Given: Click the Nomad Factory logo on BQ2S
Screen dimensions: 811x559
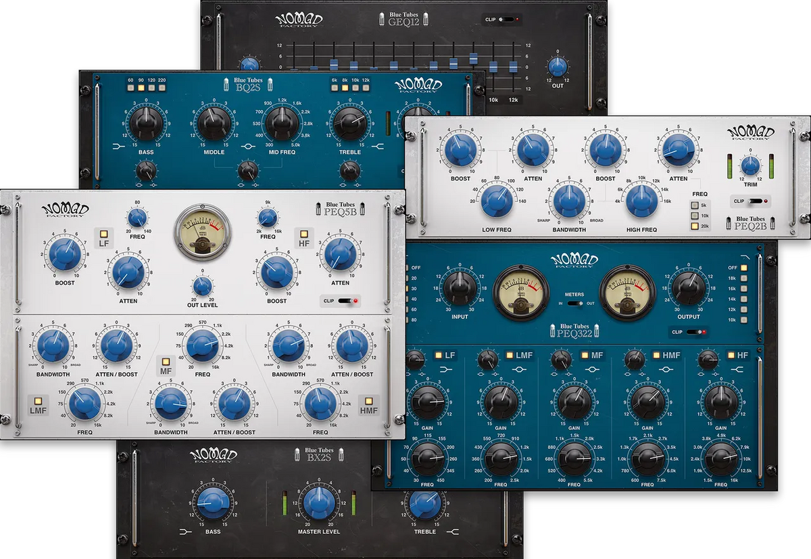Looking at the screenshot, I should 418,86.
